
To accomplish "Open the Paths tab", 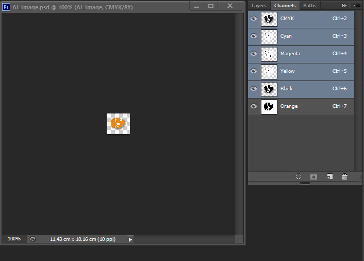I will coord(310,6).
